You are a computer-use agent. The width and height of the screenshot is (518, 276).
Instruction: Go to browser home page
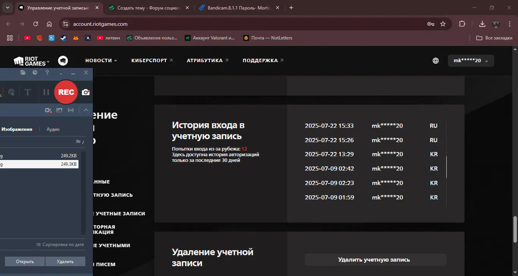pos(49,24)
